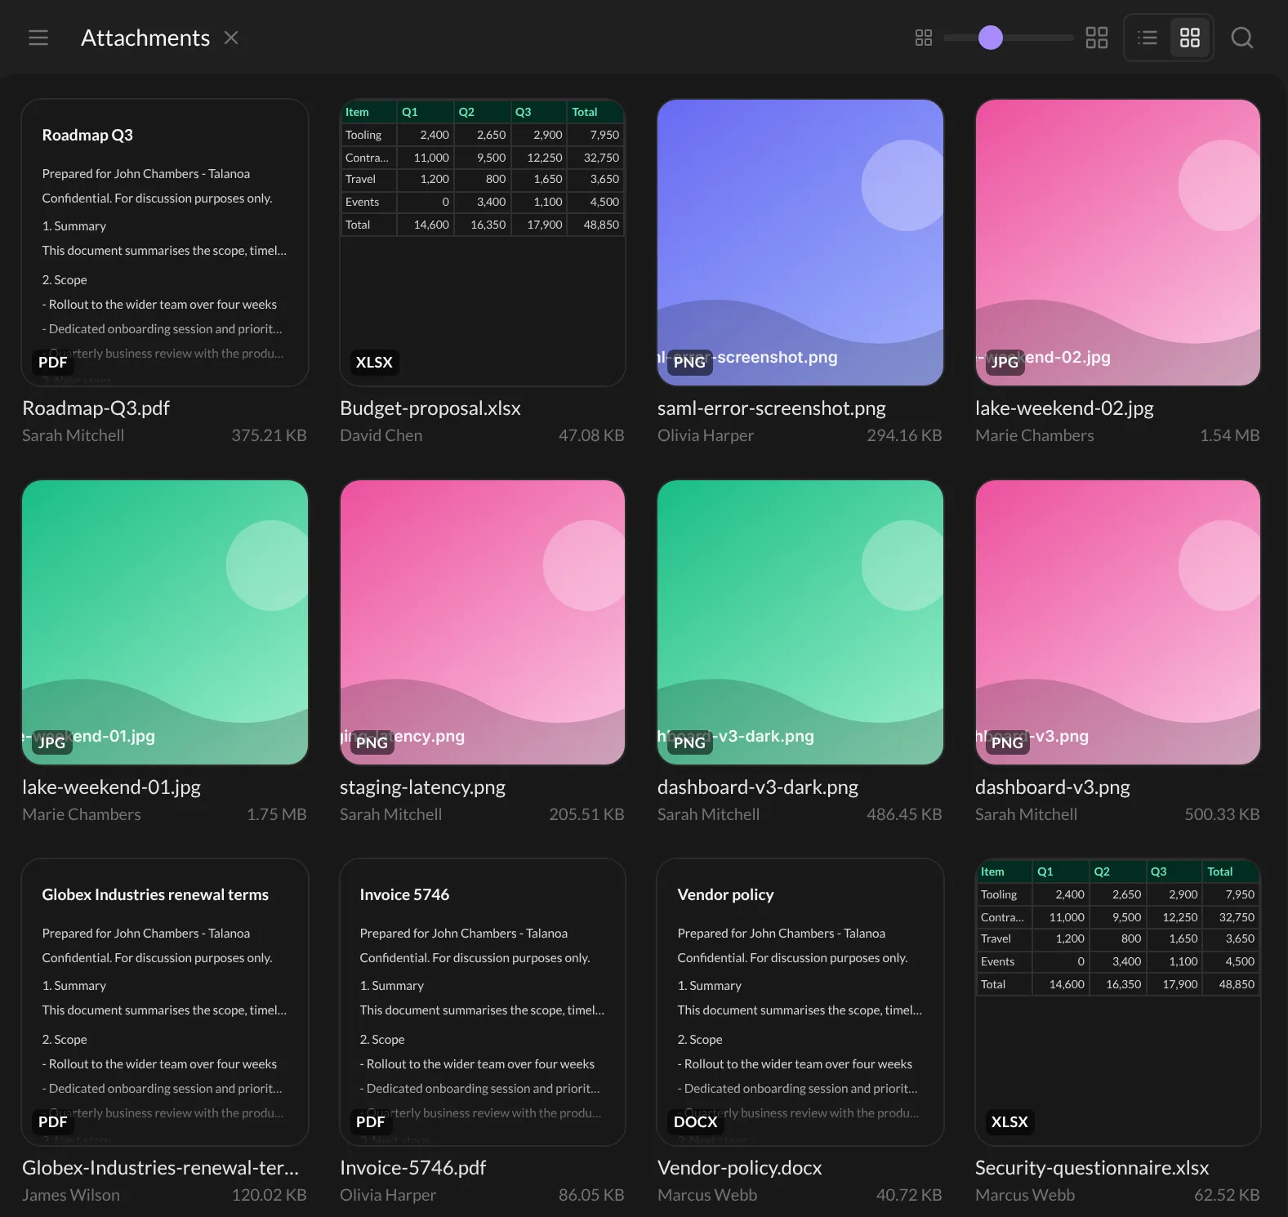Open lake-weekend-02.jpg image thumbnail
This screenshot has height=1217, width=1288.
pos(1118,243)
